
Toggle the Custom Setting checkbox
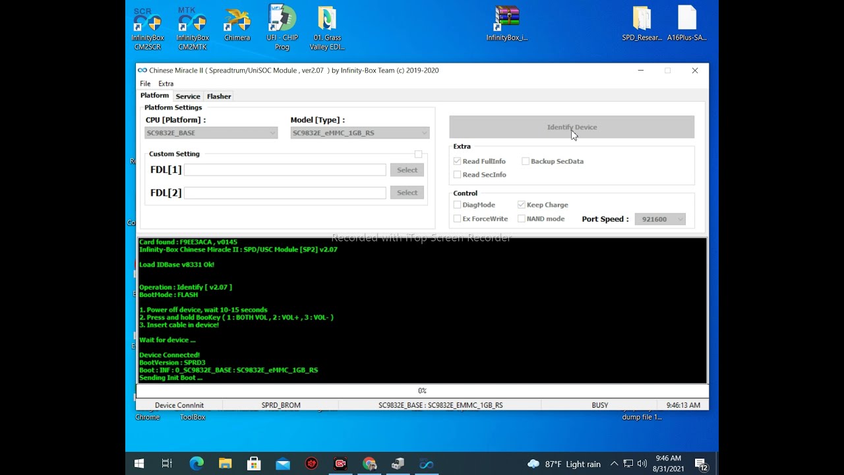click(x=418, y=154)
